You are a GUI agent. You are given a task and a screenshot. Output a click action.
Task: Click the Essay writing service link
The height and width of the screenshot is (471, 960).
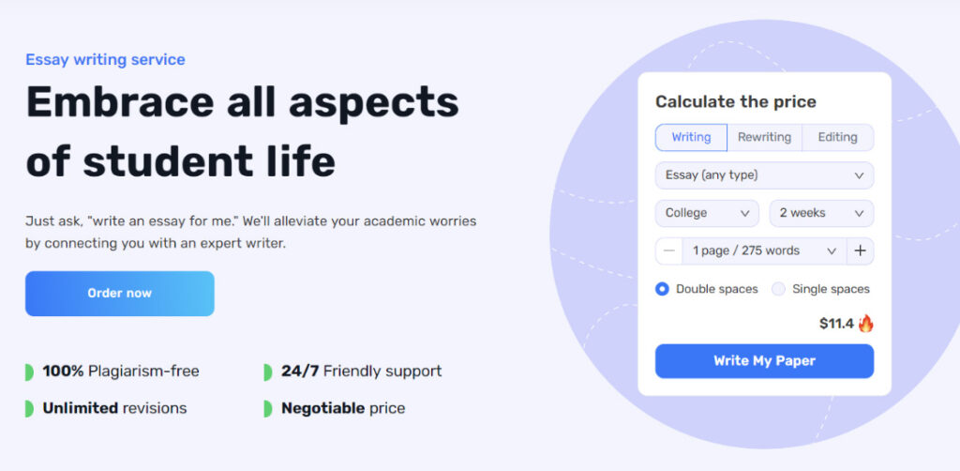105,60
